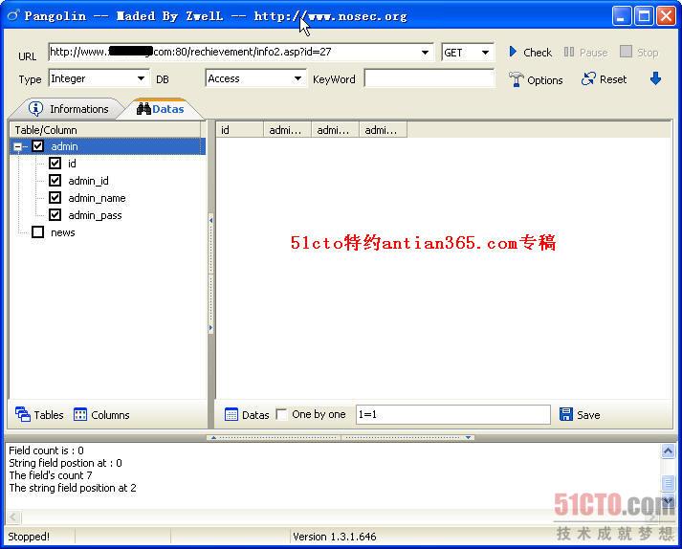Open the GET method dropdown
The image size is (682, 549).
(x=485, y=53)
